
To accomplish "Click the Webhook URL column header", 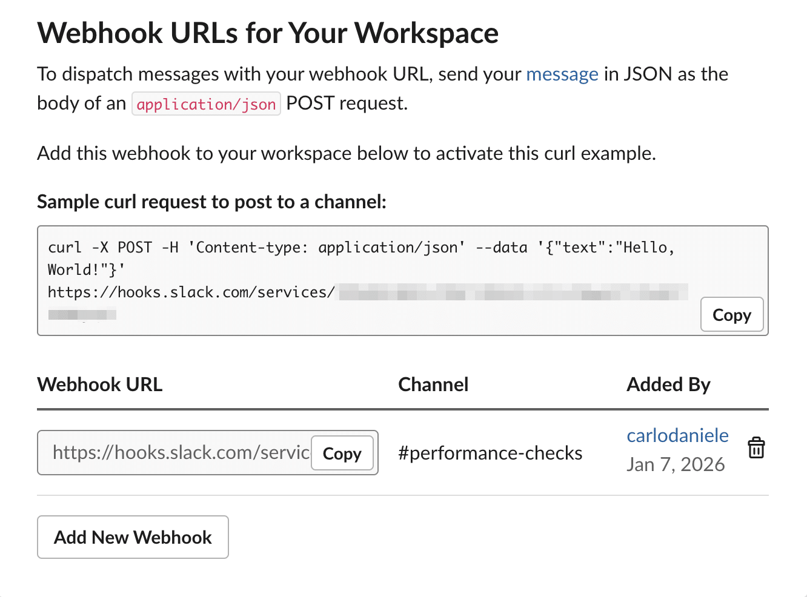I will (99, 384).
